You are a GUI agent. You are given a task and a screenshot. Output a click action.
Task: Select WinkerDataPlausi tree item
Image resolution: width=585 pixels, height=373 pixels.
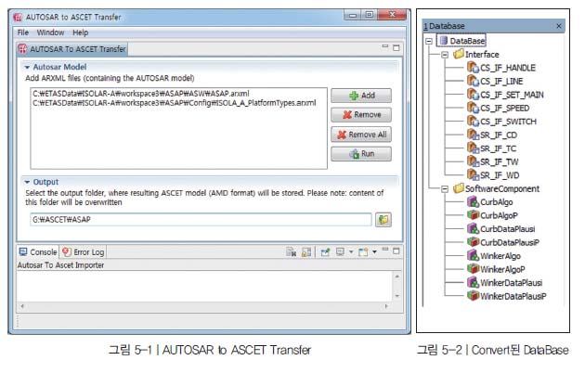(505, 282)
